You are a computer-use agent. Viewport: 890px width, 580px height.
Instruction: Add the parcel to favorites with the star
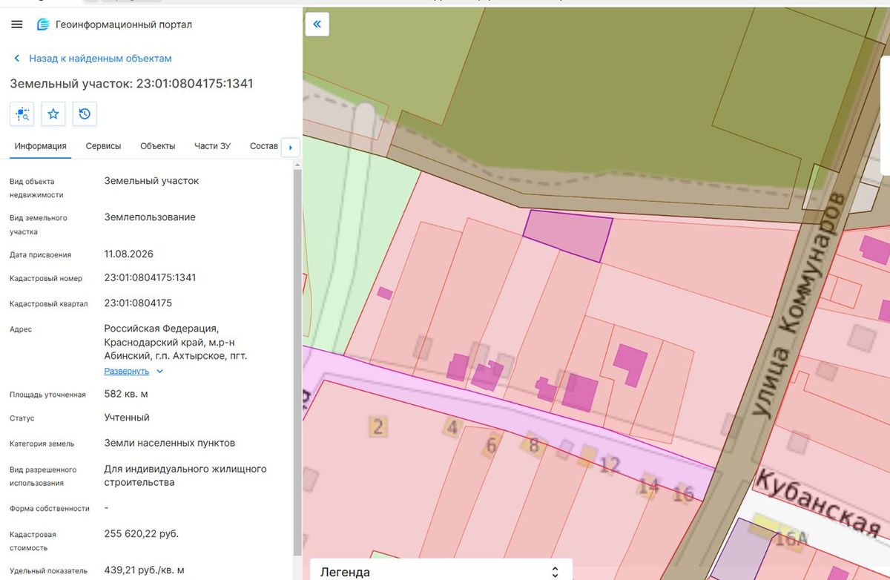pyautogui.click(x=53, y=113)
